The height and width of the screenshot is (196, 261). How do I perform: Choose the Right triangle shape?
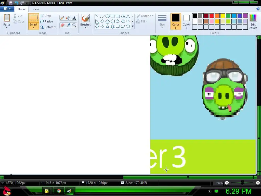pyautogui.click(x=97, y=21)
